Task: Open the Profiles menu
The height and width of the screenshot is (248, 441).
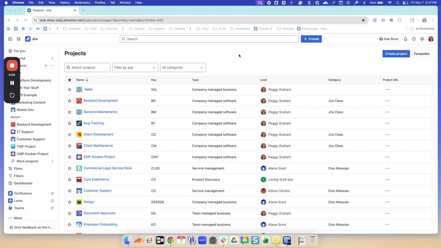Action: (x=100, y=3)
